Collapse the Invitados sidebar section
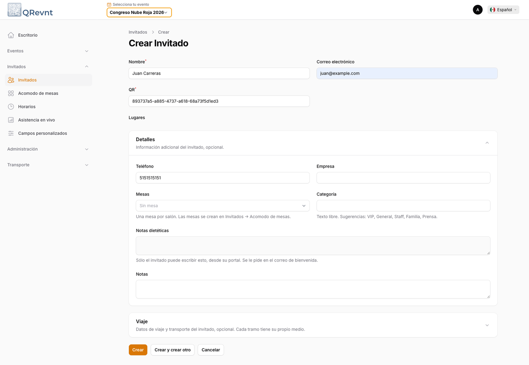529x365 pixels. [x=48, y=67]
